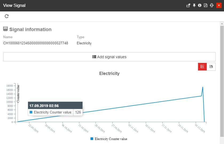The image size is (224, 144).
Task: Click the Signal information heading icon
Action: click(5, 29)
